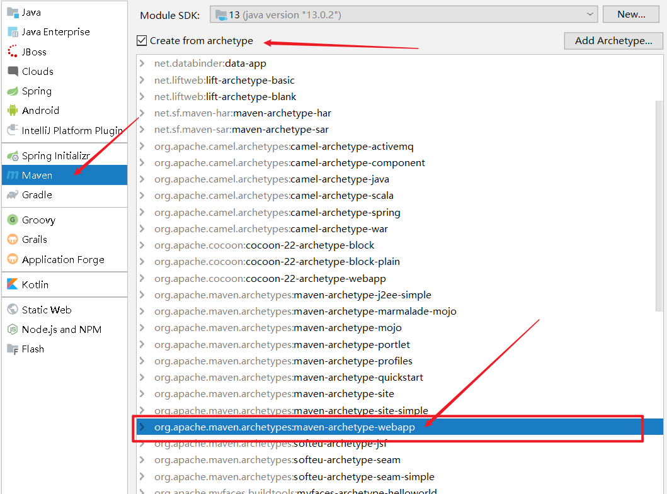Click the SDK folder icon in Module SDK

pos(221,15)
